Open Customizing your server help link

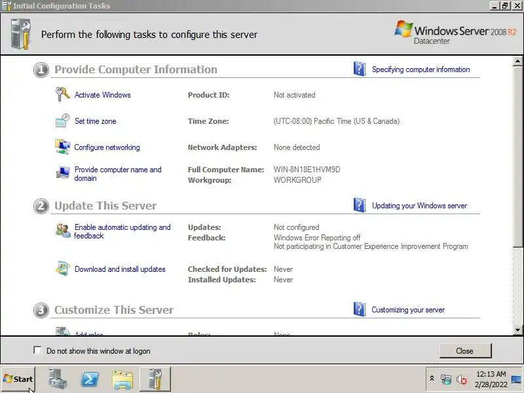408,310
